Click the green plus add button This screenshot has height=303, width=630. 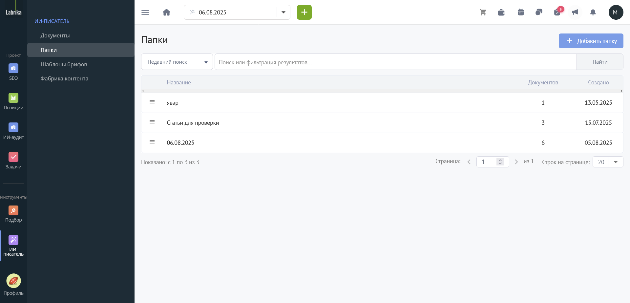click(304, 12)
